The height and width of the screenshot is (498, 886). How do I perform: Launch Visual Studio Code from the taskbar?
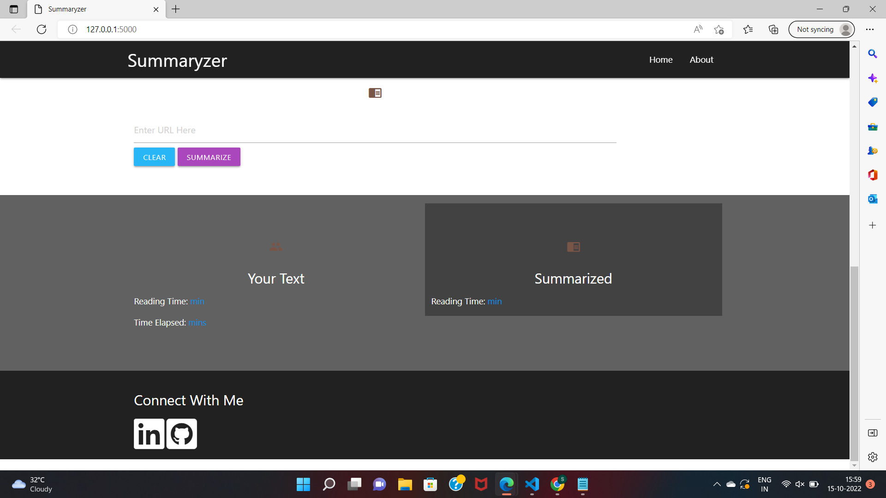point(532,485)
